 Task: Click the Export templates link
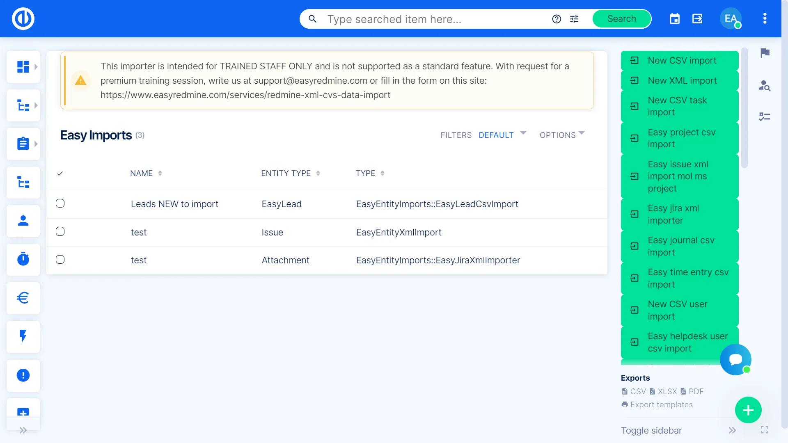(661, 405)
